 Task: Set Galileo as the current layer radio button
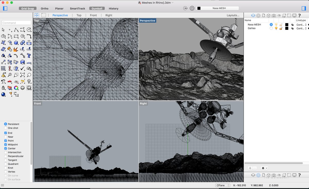pyautogui.click(x=271, y=28)
